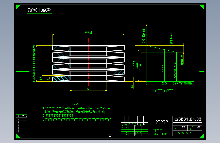
Task: Select the rotated kz0801.04.02 label in the top corner
Action: [x=40, y=10]
